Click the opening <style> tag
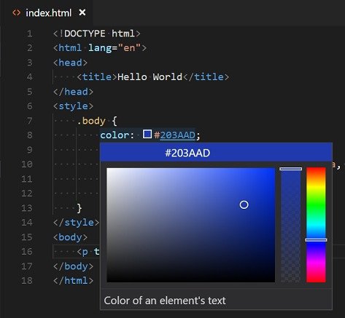The image size is (345, 318). coord(73,106)
